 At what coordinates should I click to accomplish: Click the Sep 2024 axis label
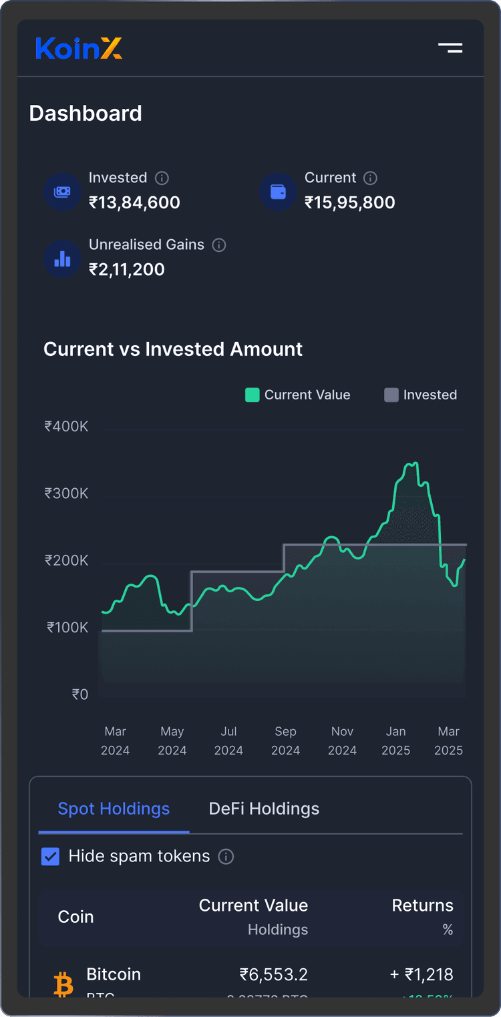[x=285, y=741]
